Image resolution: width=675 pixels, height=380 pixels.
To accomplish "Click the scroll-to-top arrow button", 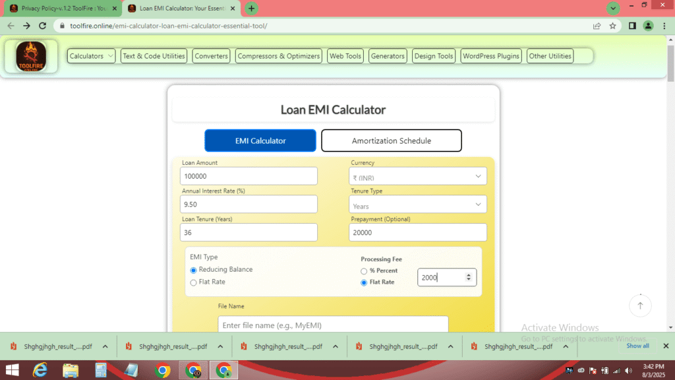I will click(x=639, y=305).
